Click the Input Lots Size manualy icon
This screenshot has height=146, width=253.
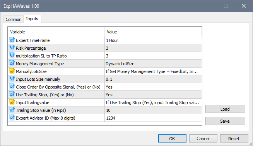pos(12,79)
